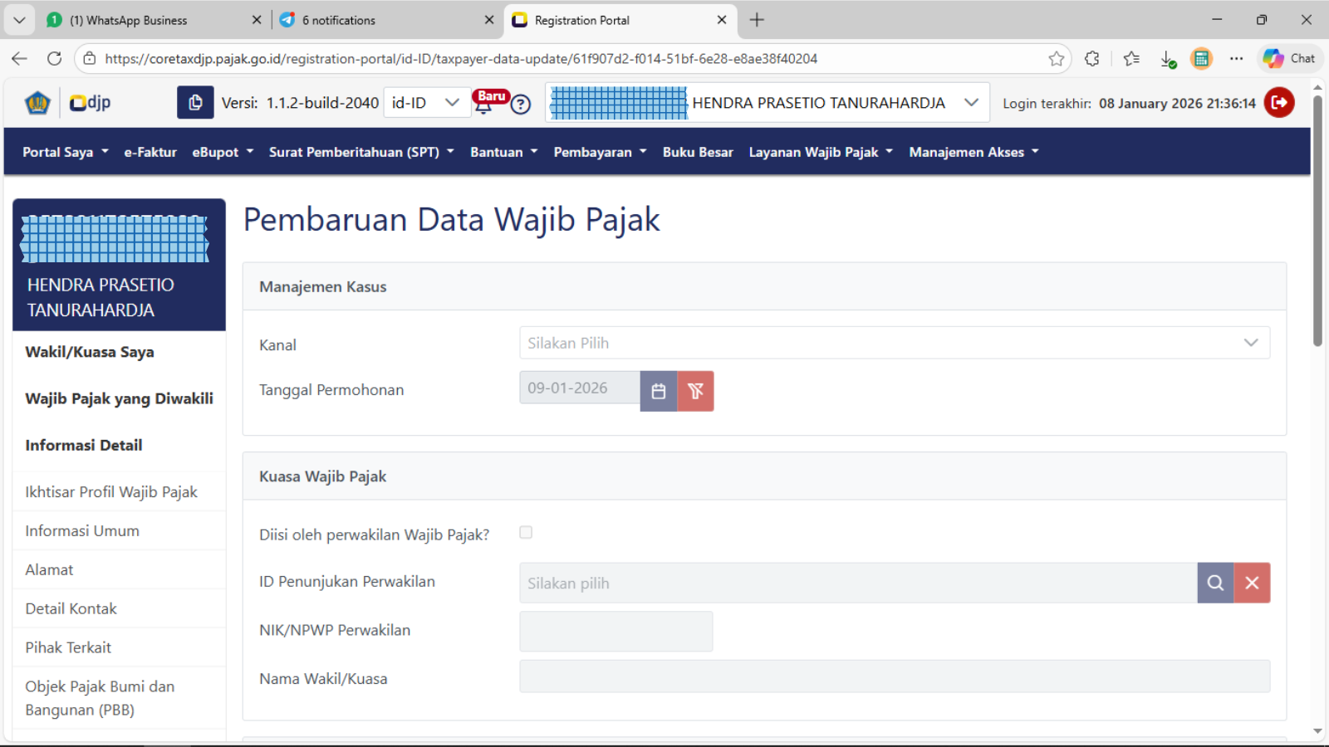The image size is (1329, 747).
Task: Tick the Diisi oleh perwakilan Wajib Pajak checkbox
Action: coord(526,533)
